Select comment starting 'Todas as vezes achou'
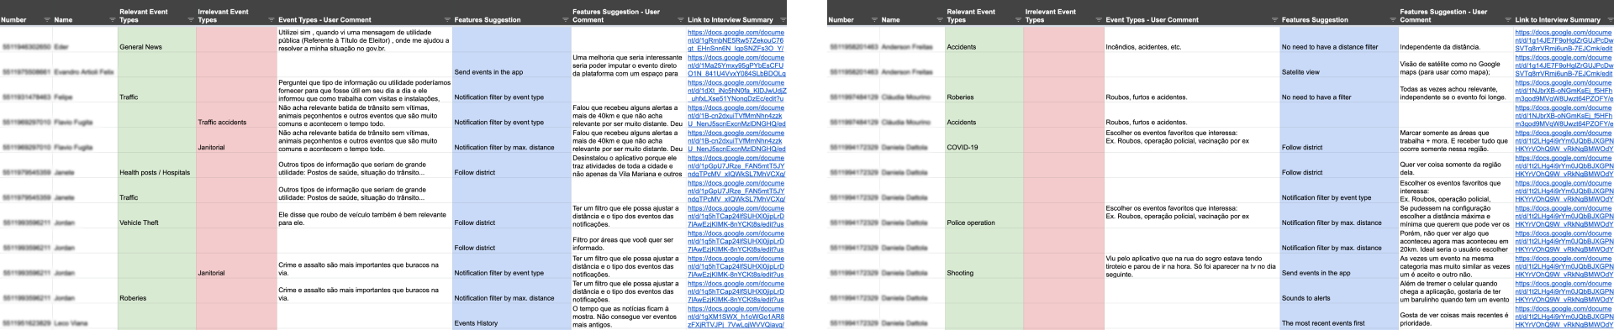Screen dimensions: 1614x330 [x=1456, y=90]
